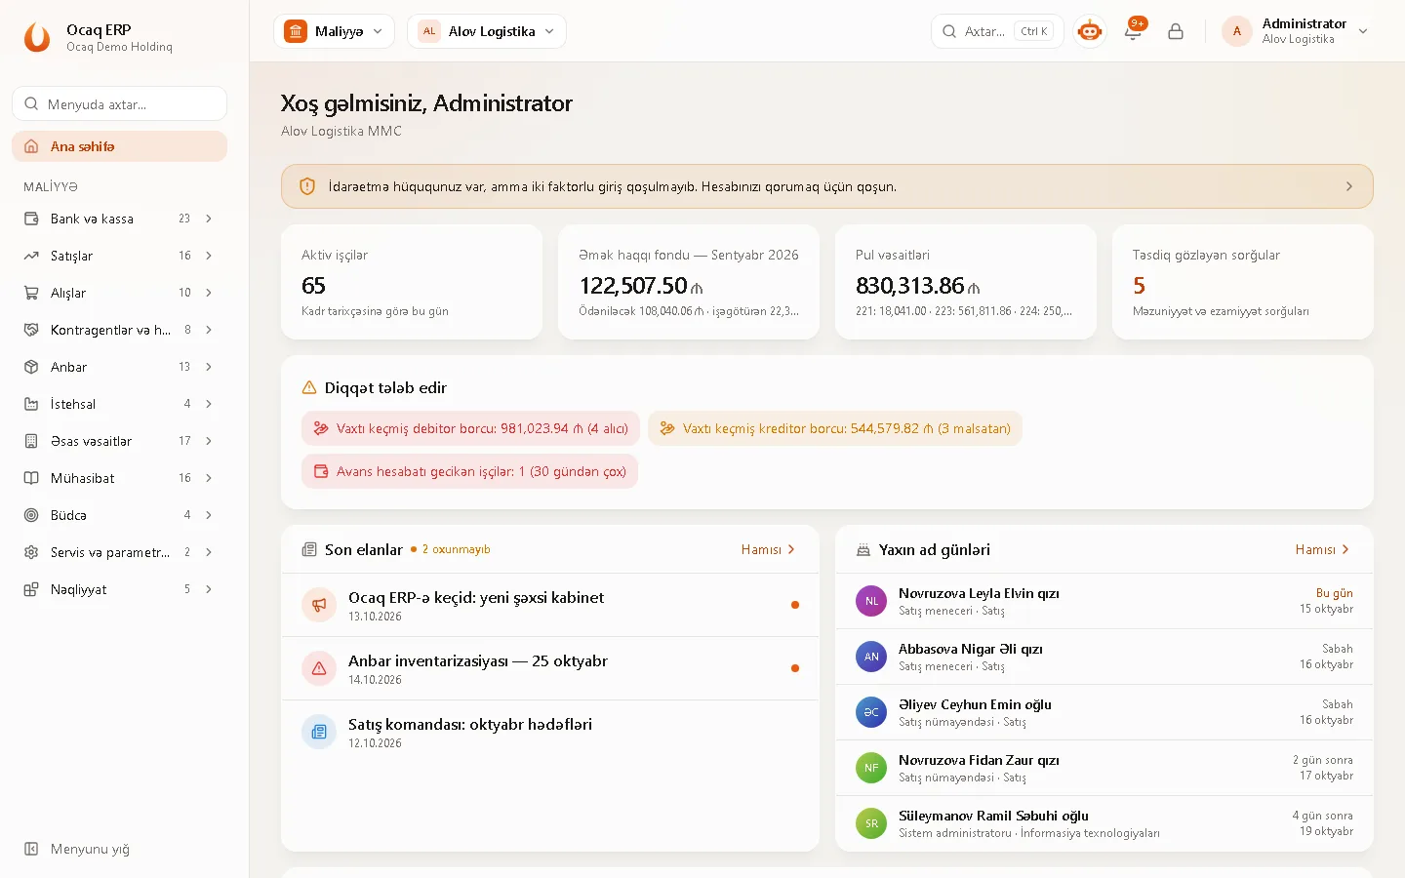
Task: Expand the Mühasibat menu section
Action: click(209, 478)
